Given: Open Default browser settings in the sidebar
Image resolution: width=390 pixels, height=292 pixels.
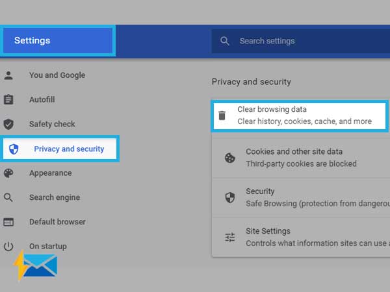Looking at the screenshot, I should click(57, 222).
